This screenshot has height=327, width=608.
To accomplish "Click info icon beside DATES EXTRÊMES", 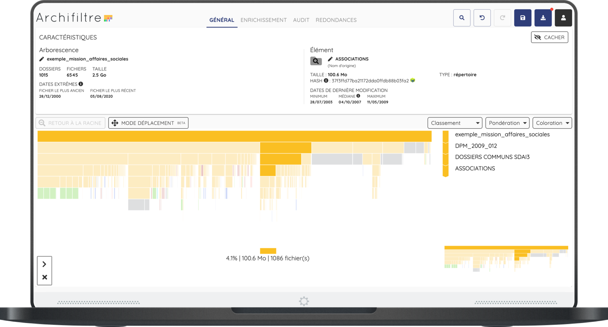I will tap(81, 84).
